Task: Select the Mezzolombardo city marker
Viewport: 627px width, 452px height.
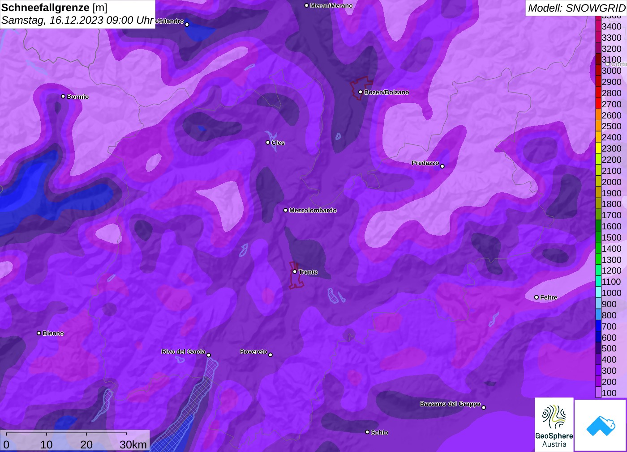Action: 286,210
